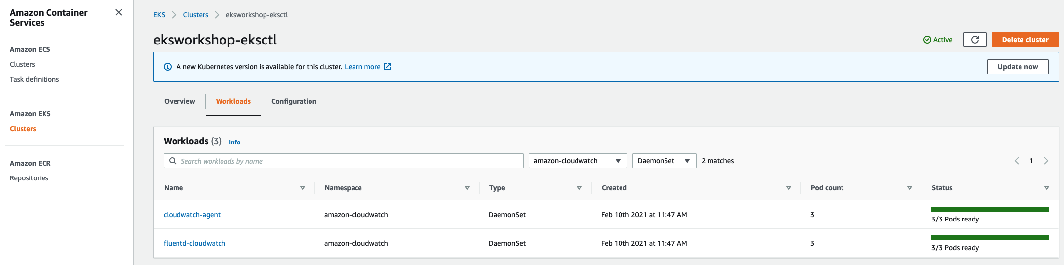Viewport: 1064px width, 265px height.
Task: Click the Amazon ECR sidebar heading
Action: 30,163
